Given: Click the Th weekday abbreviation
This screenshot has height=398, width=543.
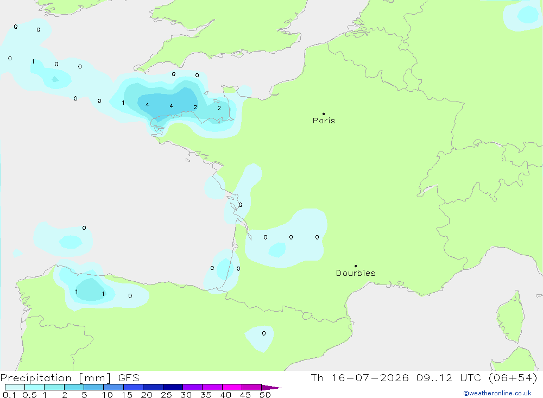Looking at the screenshot, I should click(x=317, y=377).
